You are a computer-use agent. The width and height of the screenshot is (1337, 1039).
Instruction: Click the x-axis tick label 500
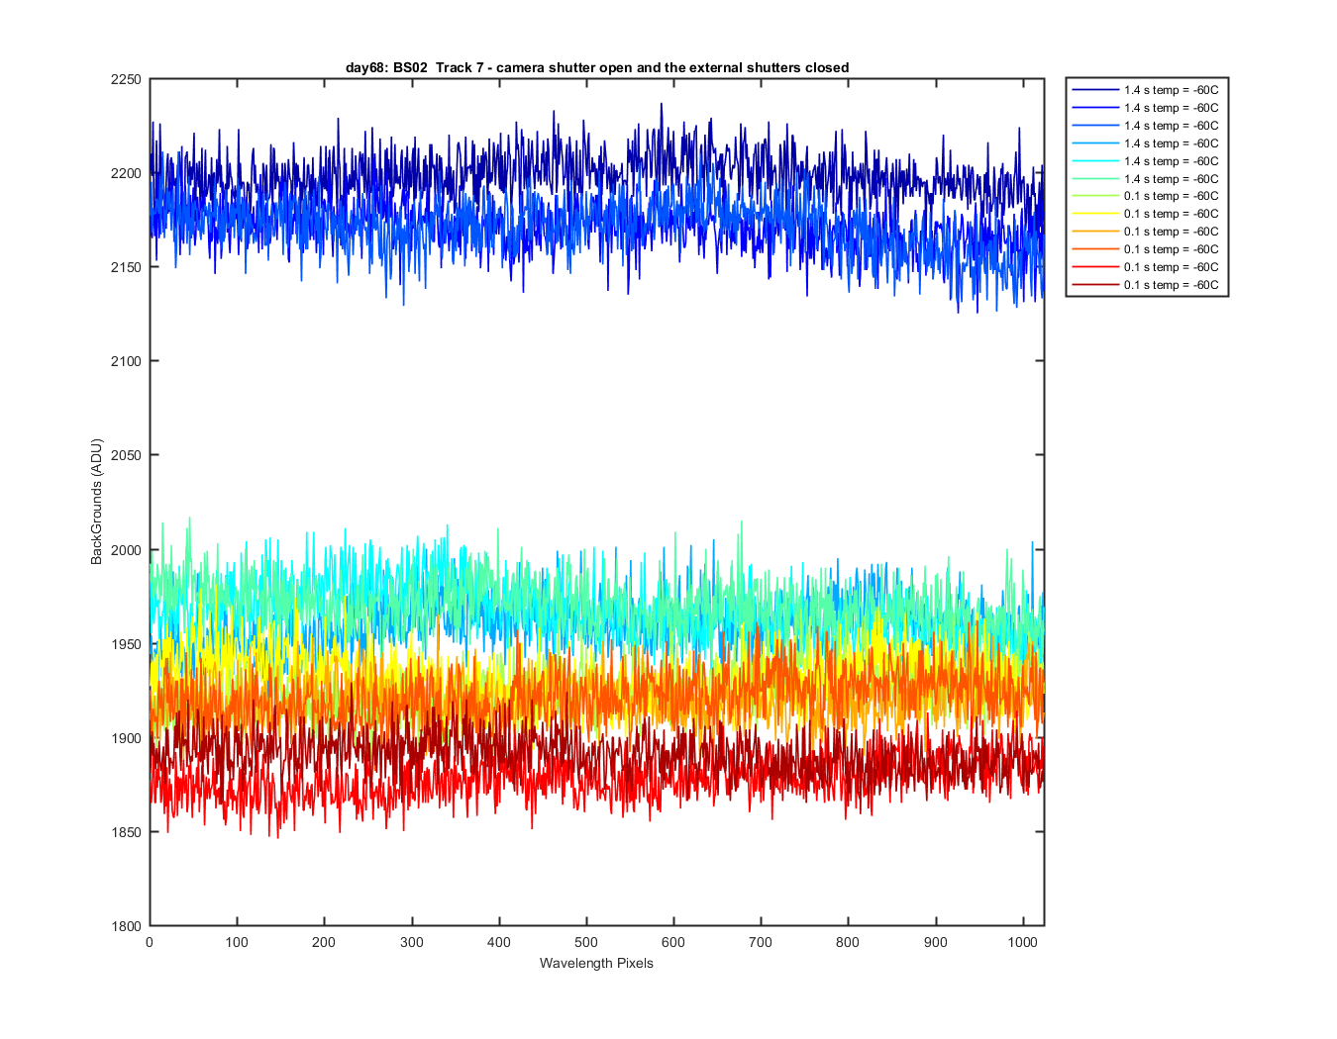coord(586,942)
